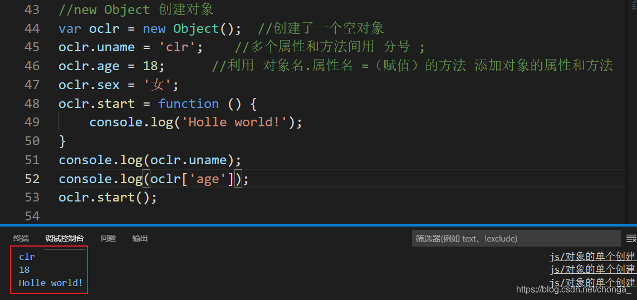Click the 'oclr.sex' assignment line
Screen dimensions: 637x300
[x=119, y=85]
